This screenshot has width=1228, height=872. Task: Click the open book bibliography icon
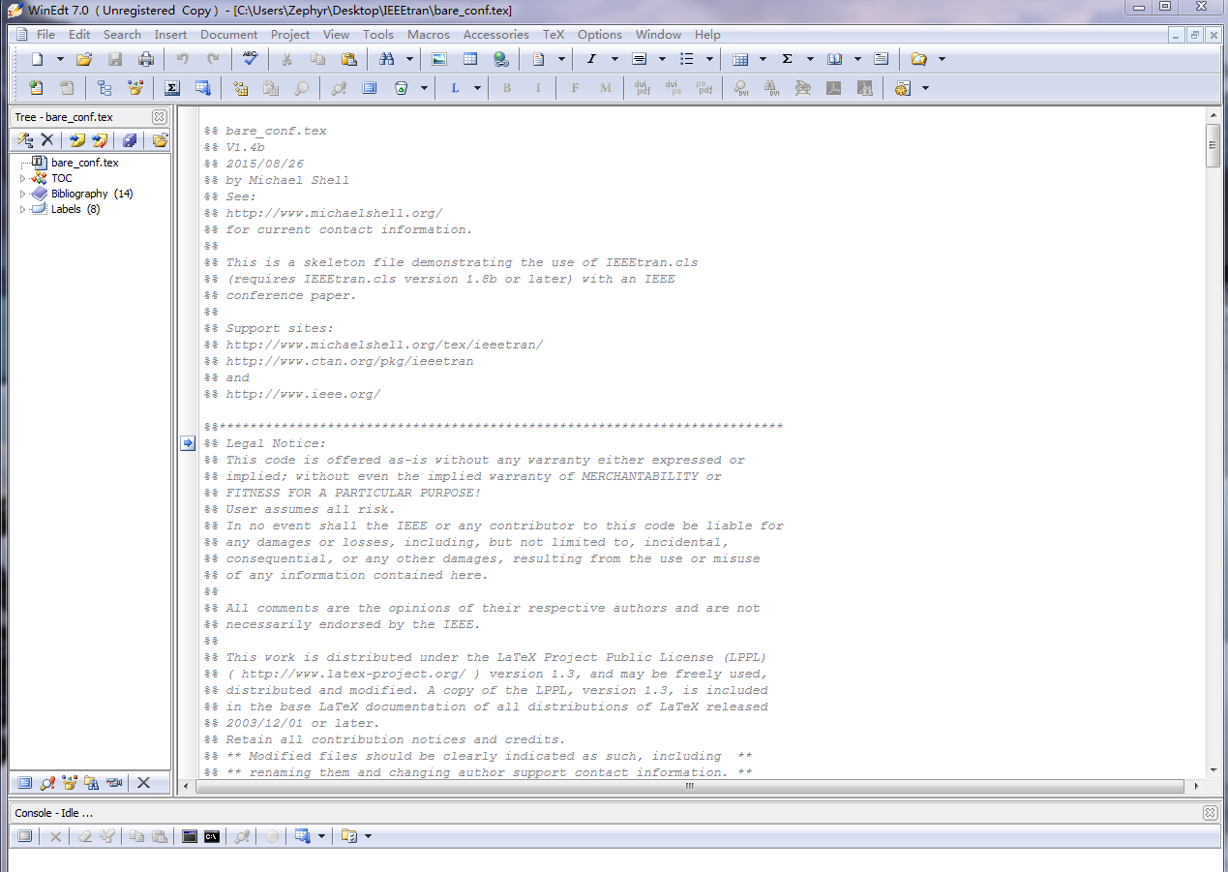(834, 59)
